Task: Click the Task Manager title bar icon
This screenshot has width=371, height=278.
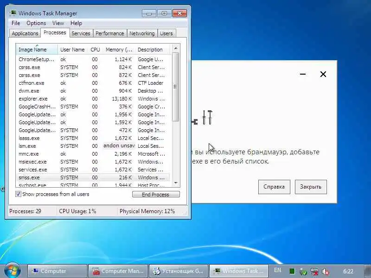Action: [x=13, y=13]
